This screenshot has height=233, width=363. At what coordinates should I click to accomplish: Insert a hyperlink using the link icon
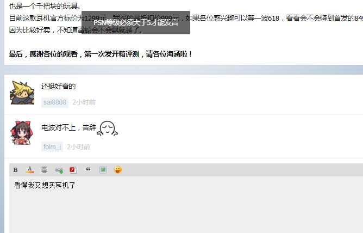click(59, 170)
